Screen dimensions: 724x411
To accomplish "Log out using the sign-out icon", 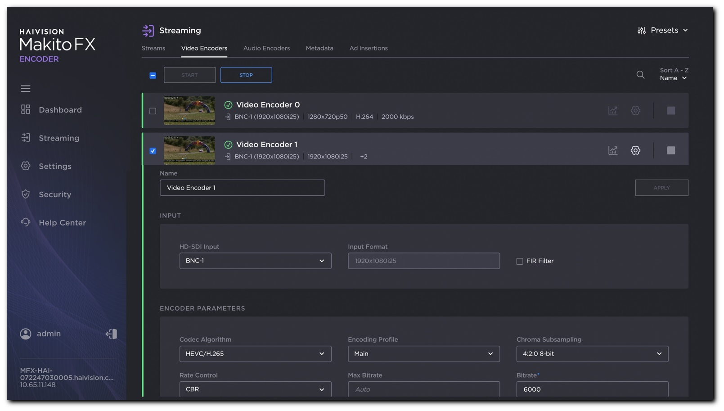I will 111,334.
